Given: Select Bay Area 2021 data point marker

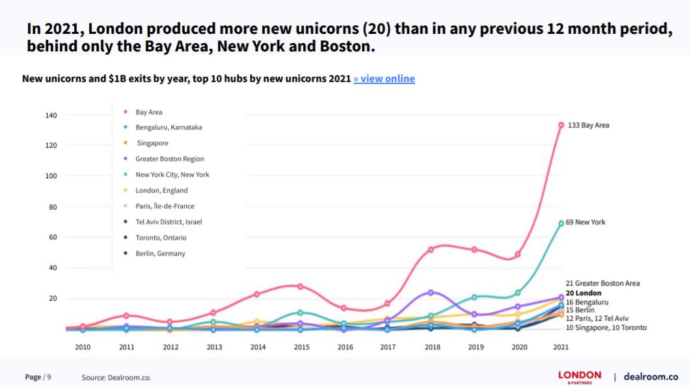Looking at the screenshot, I should [561, 125].
